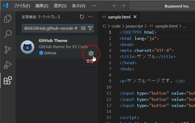Close the sample.html tab
This screenshot has height=123, width=195.
click(x=135, y=17)
